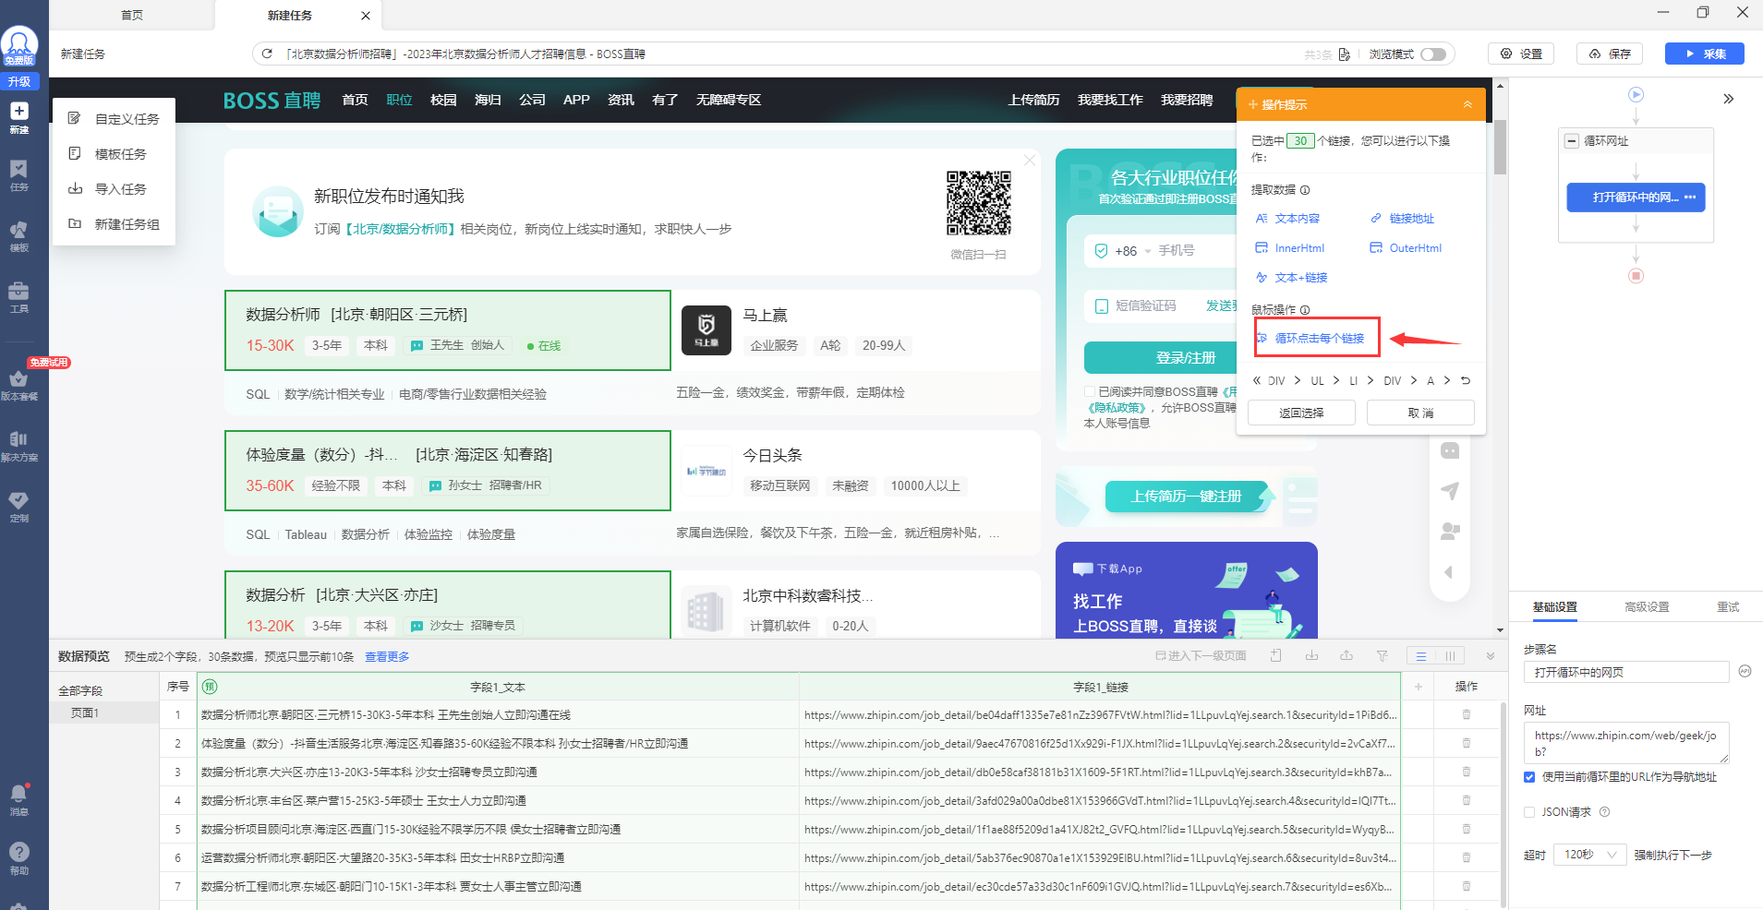Click the export upload icon in data preview
1763x910 pixels.
pyautogui.click(x=1346, y=655)
